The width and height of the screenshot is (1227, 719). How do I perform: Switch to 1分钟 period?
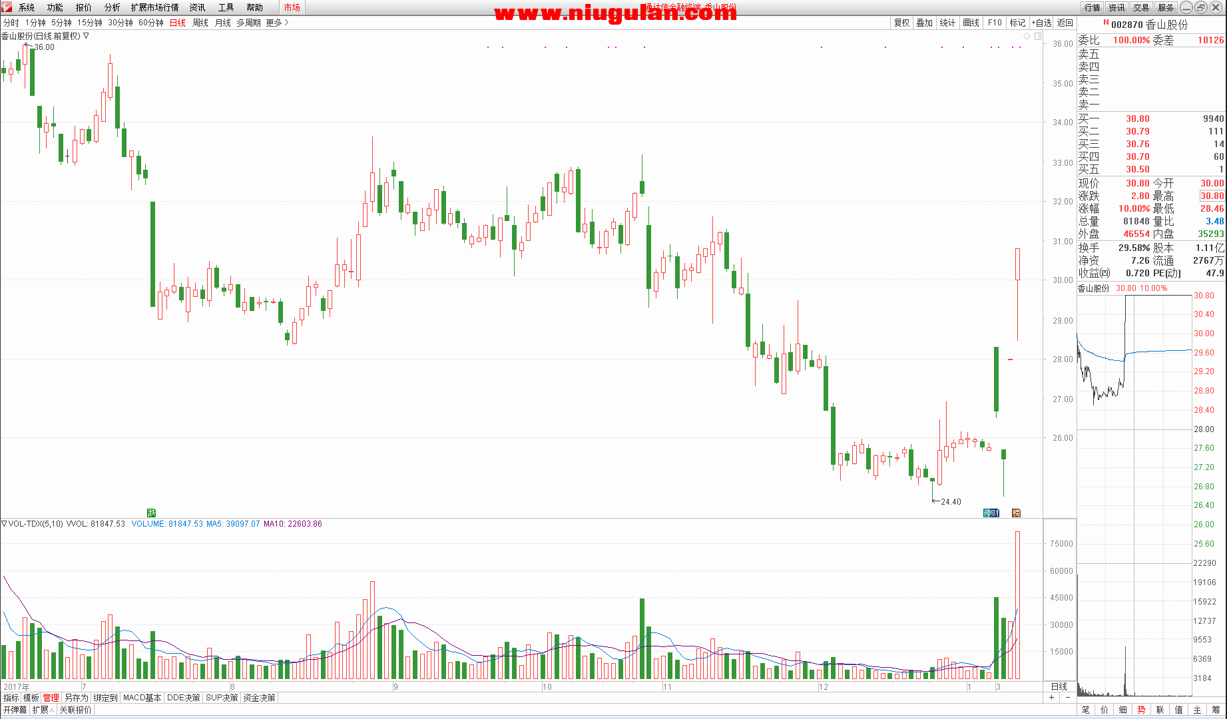tap(36, 23)
